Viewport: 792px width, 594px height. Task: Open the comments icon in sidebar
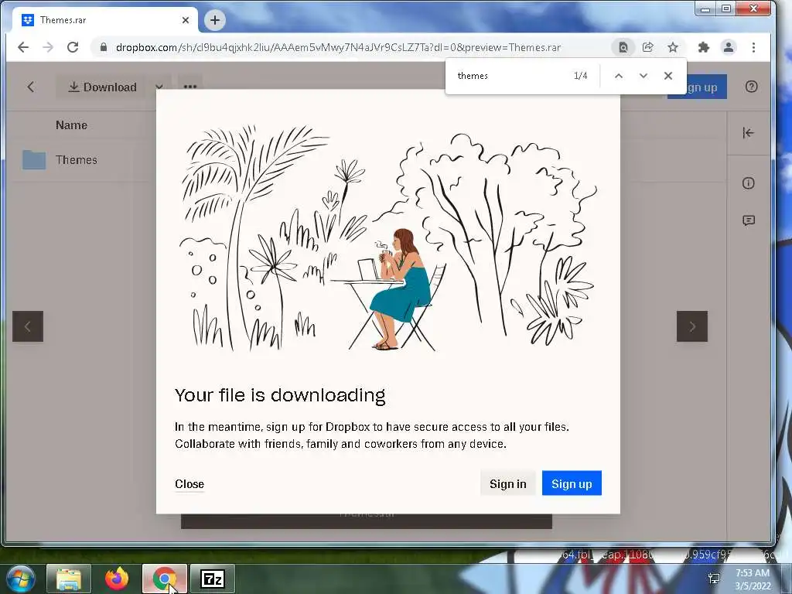(749, 220)
